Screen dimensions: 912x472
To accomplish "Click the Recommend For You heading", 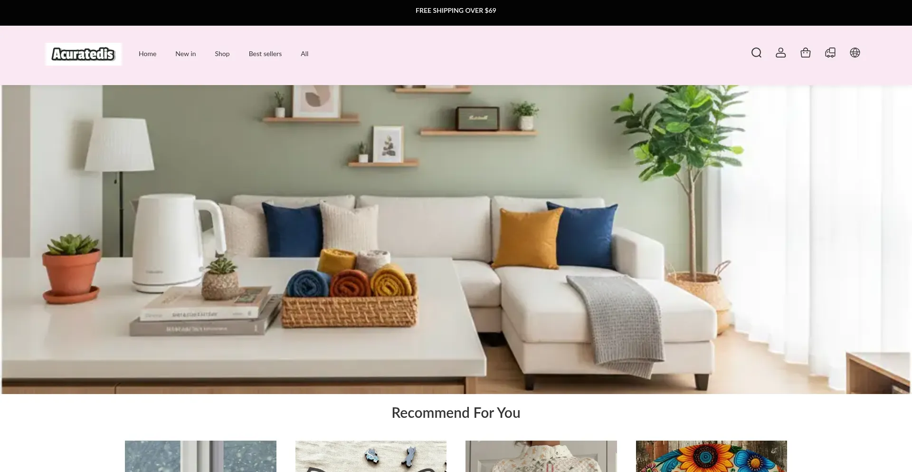I will [456, 413].
